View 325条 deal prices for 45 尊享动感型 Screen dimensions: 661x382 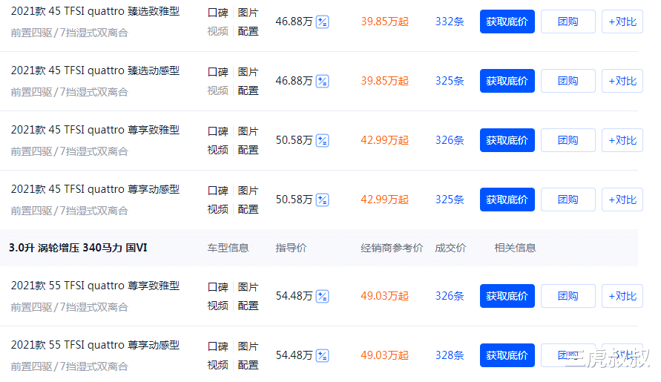450,200
